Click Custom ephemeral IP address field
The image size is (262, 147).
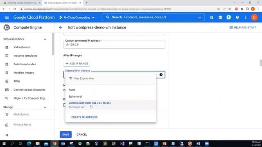tap(114, 45)
